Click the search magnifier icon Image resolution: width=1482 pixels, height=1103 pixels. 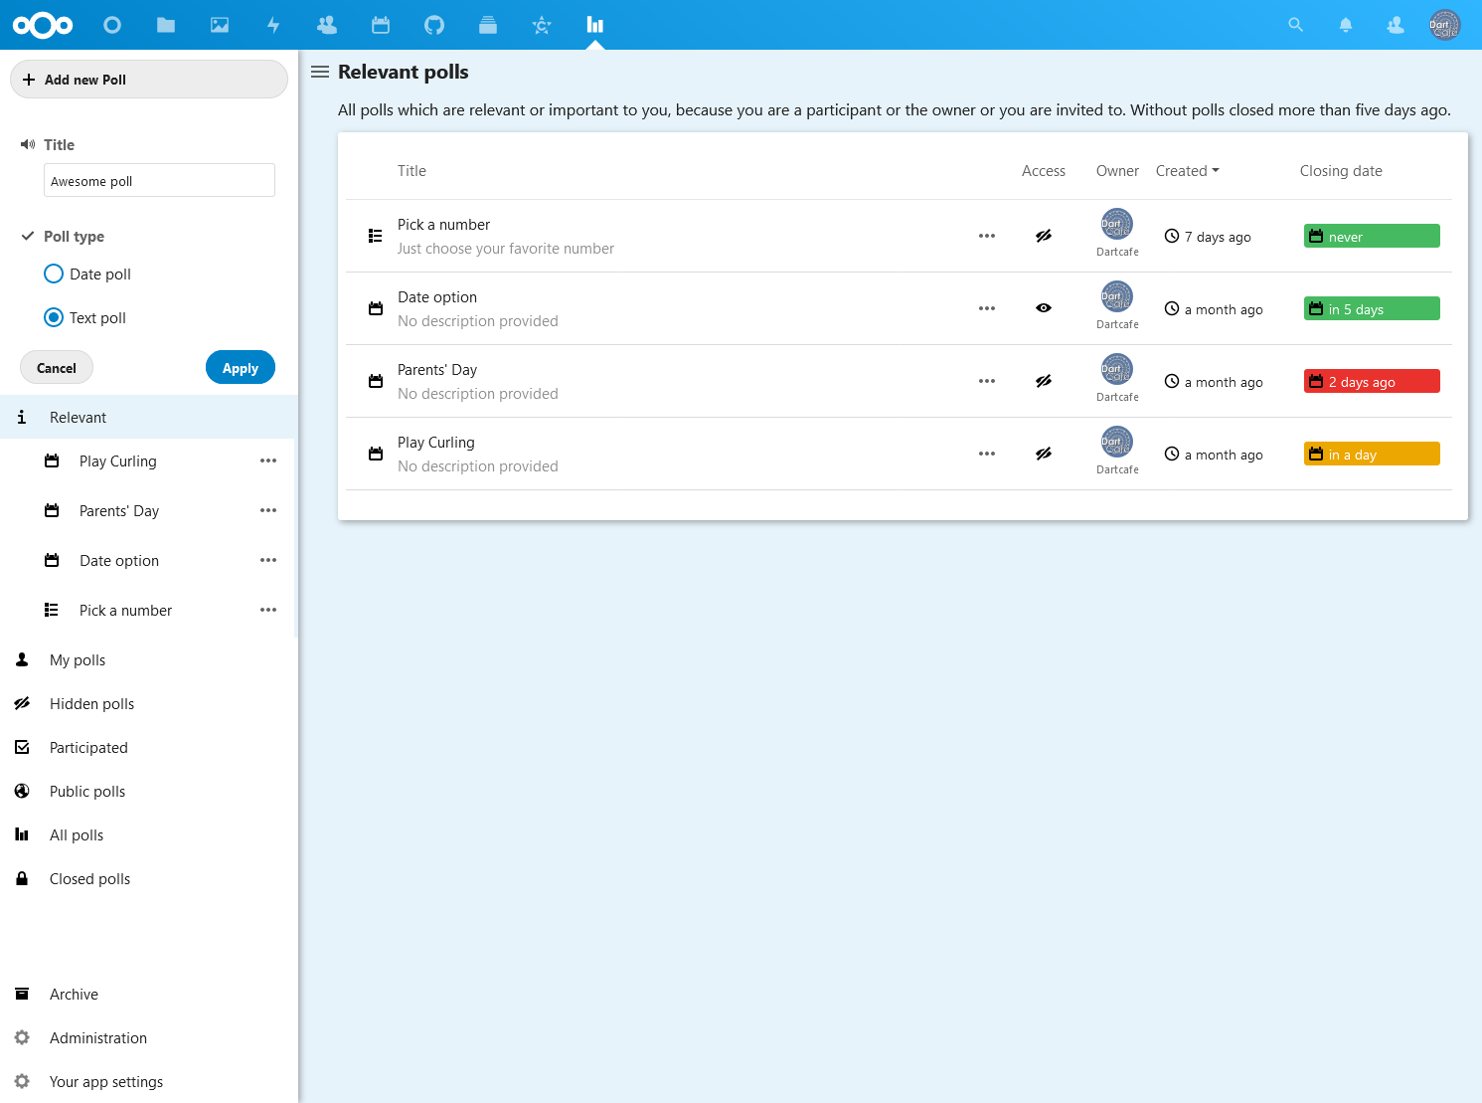click(x=1295, y=25)
